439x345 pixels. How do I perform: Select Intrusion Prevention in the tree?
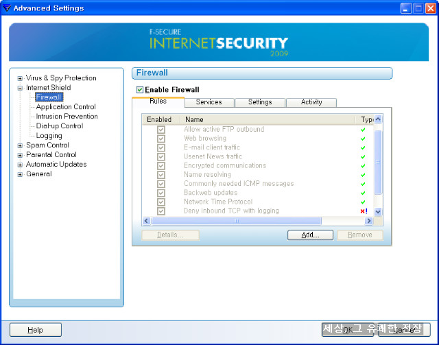coord(67,116)
